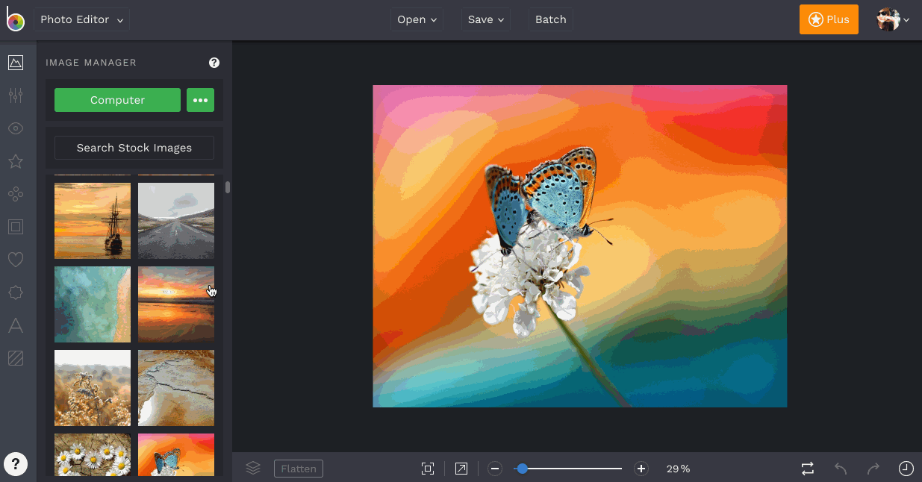This screenshot has height=482, width=922.
Task: Click the fit to screen icon
Action: click(428, 469)
